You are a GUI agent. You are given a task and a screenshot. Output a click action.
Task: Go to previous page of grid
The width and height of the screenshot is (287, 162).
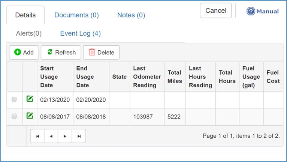coord(51,136)
